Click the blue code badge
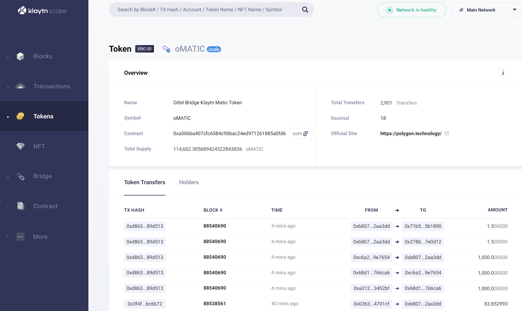Image resolution: width=522 pixels, height=311 pixels. coord(214,49)
